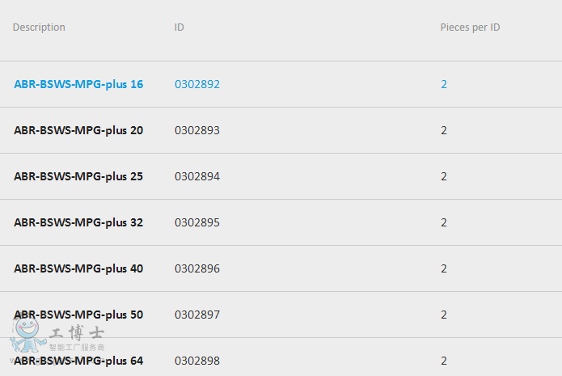
Task: Click ID number 0302892
Action: coord(197,84)
